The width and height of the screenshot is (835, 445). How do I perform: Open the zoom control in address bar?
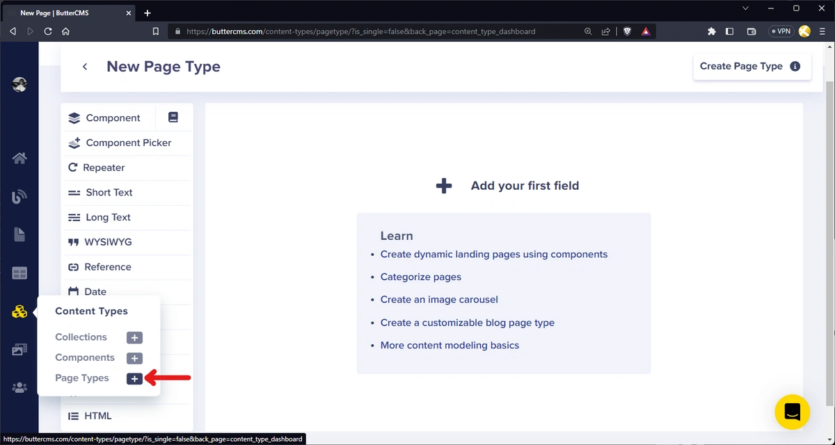(x=588, y=31)
